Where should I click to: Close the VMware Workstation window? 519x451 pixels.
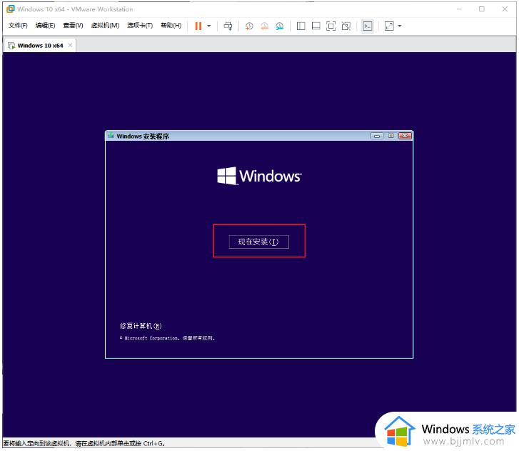tap(505, 9)
